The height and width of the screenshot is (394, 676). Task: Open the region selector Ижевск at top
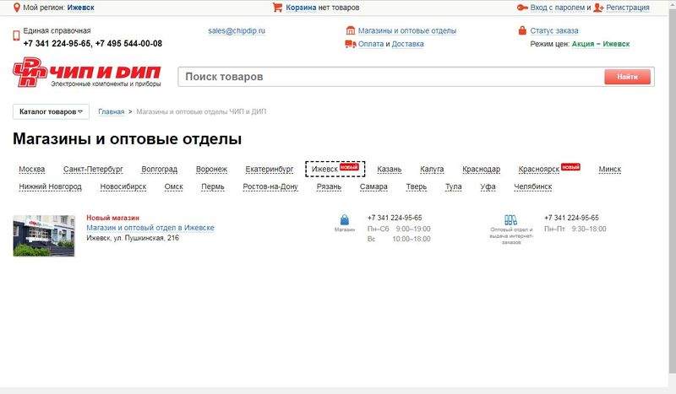(80, 8)
